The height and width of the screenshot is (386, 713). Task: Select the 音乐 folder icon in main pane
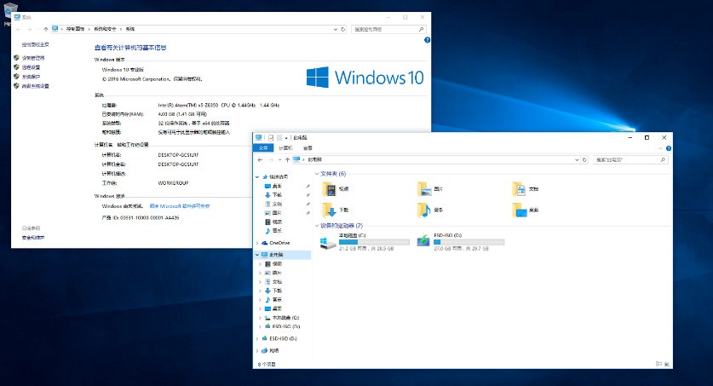point(424,210)
